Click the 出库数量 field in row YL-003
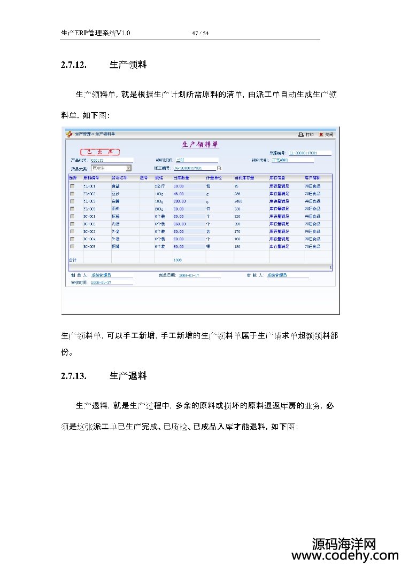Image resolution: width=401 pixels, height=566 pixels. click(x=189, y=201)
